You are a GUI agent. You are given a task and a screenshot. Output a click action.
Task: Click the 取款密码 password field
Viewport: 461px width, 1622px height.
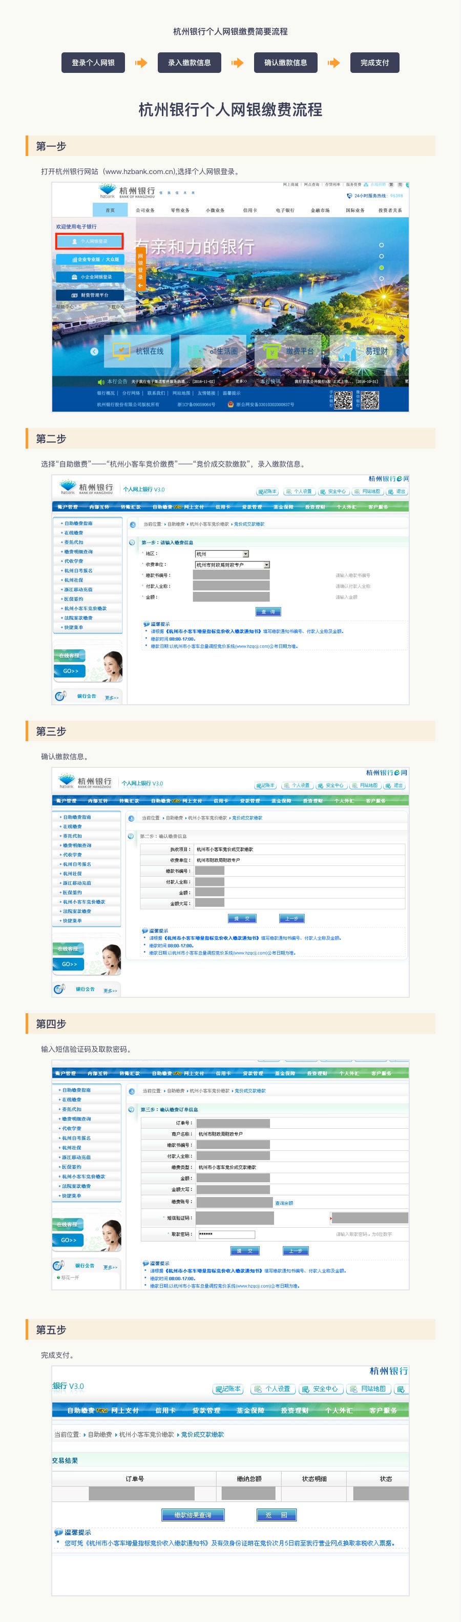pos(226,1235)
